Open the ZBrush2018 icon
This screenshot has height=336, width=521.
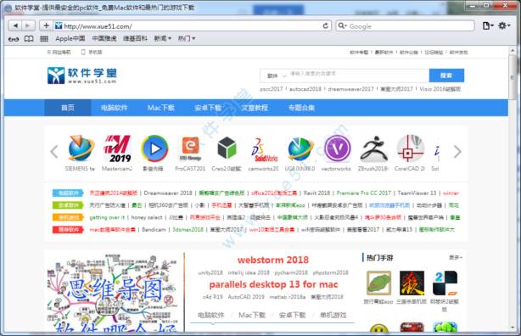(373, 148)
